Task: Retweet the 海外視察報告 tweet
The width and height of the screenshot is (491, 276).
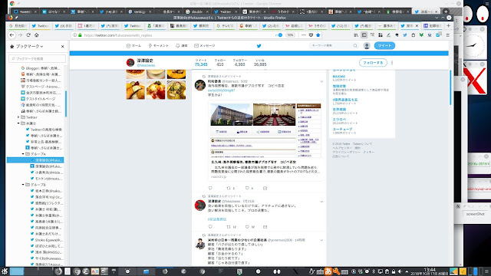Action: tap(229, 188)
